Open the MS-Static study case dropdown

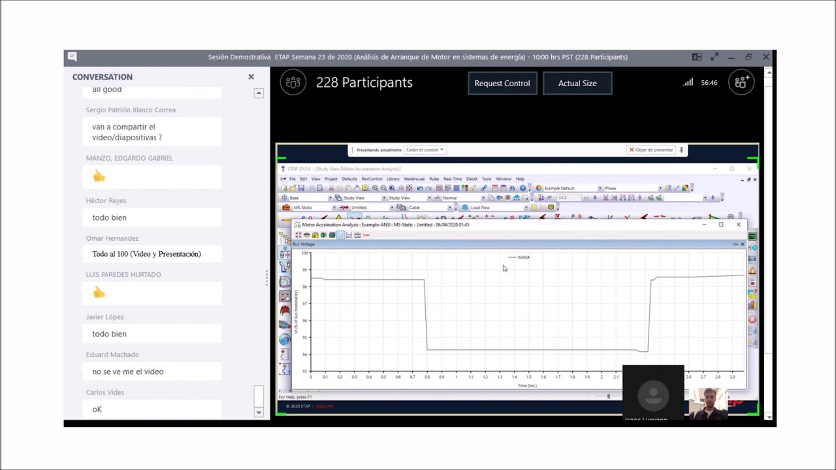point(334,208)
